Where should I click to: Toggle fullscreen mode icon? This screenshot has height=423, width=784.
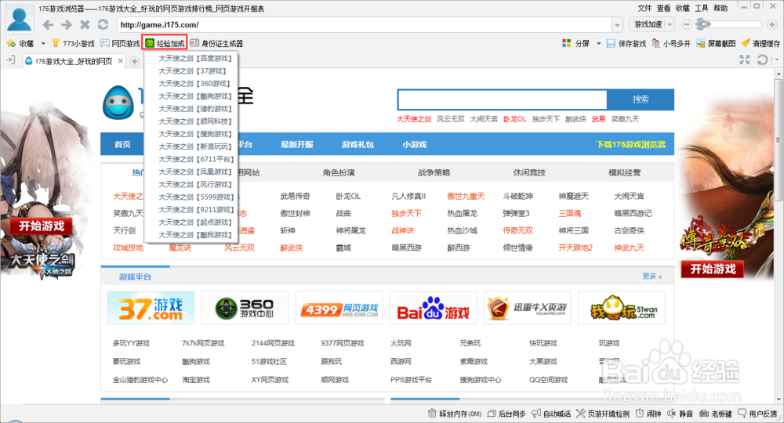point(745,60)
